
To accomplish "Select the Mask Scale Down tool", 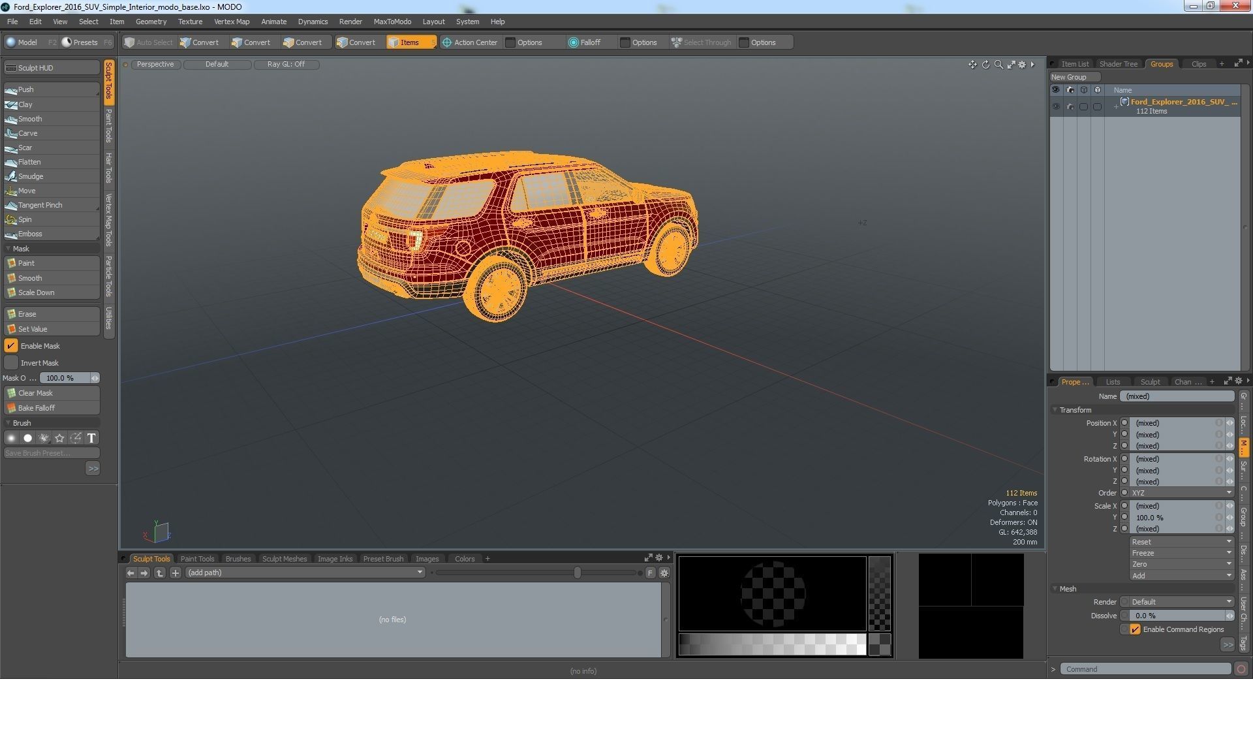I will click(x=52, y=292).
